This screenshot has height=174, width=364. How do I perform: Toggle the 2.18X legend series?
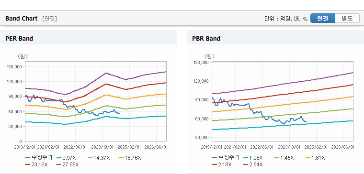coord(221,164)
